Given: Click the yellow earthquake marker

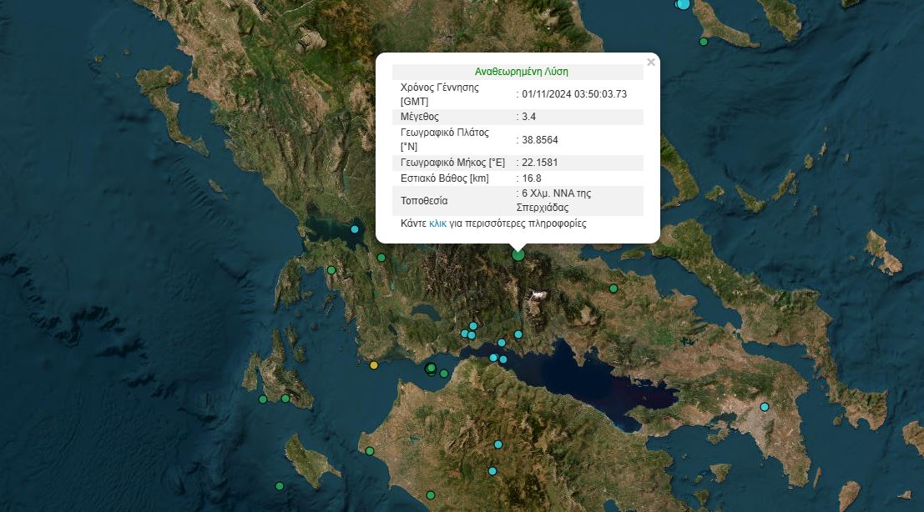Looking at the screenshot, I should (374, 365).
